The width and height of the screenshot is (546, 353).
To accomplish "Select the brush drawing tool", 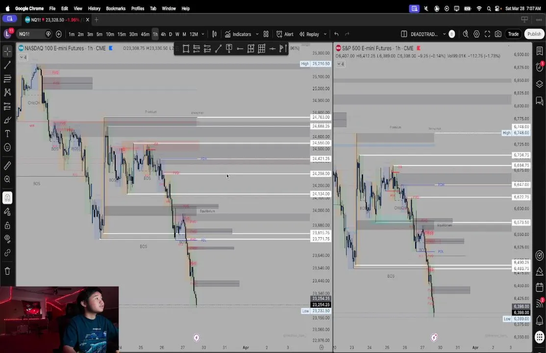I will pyautogui.click(x=7, y=120).
